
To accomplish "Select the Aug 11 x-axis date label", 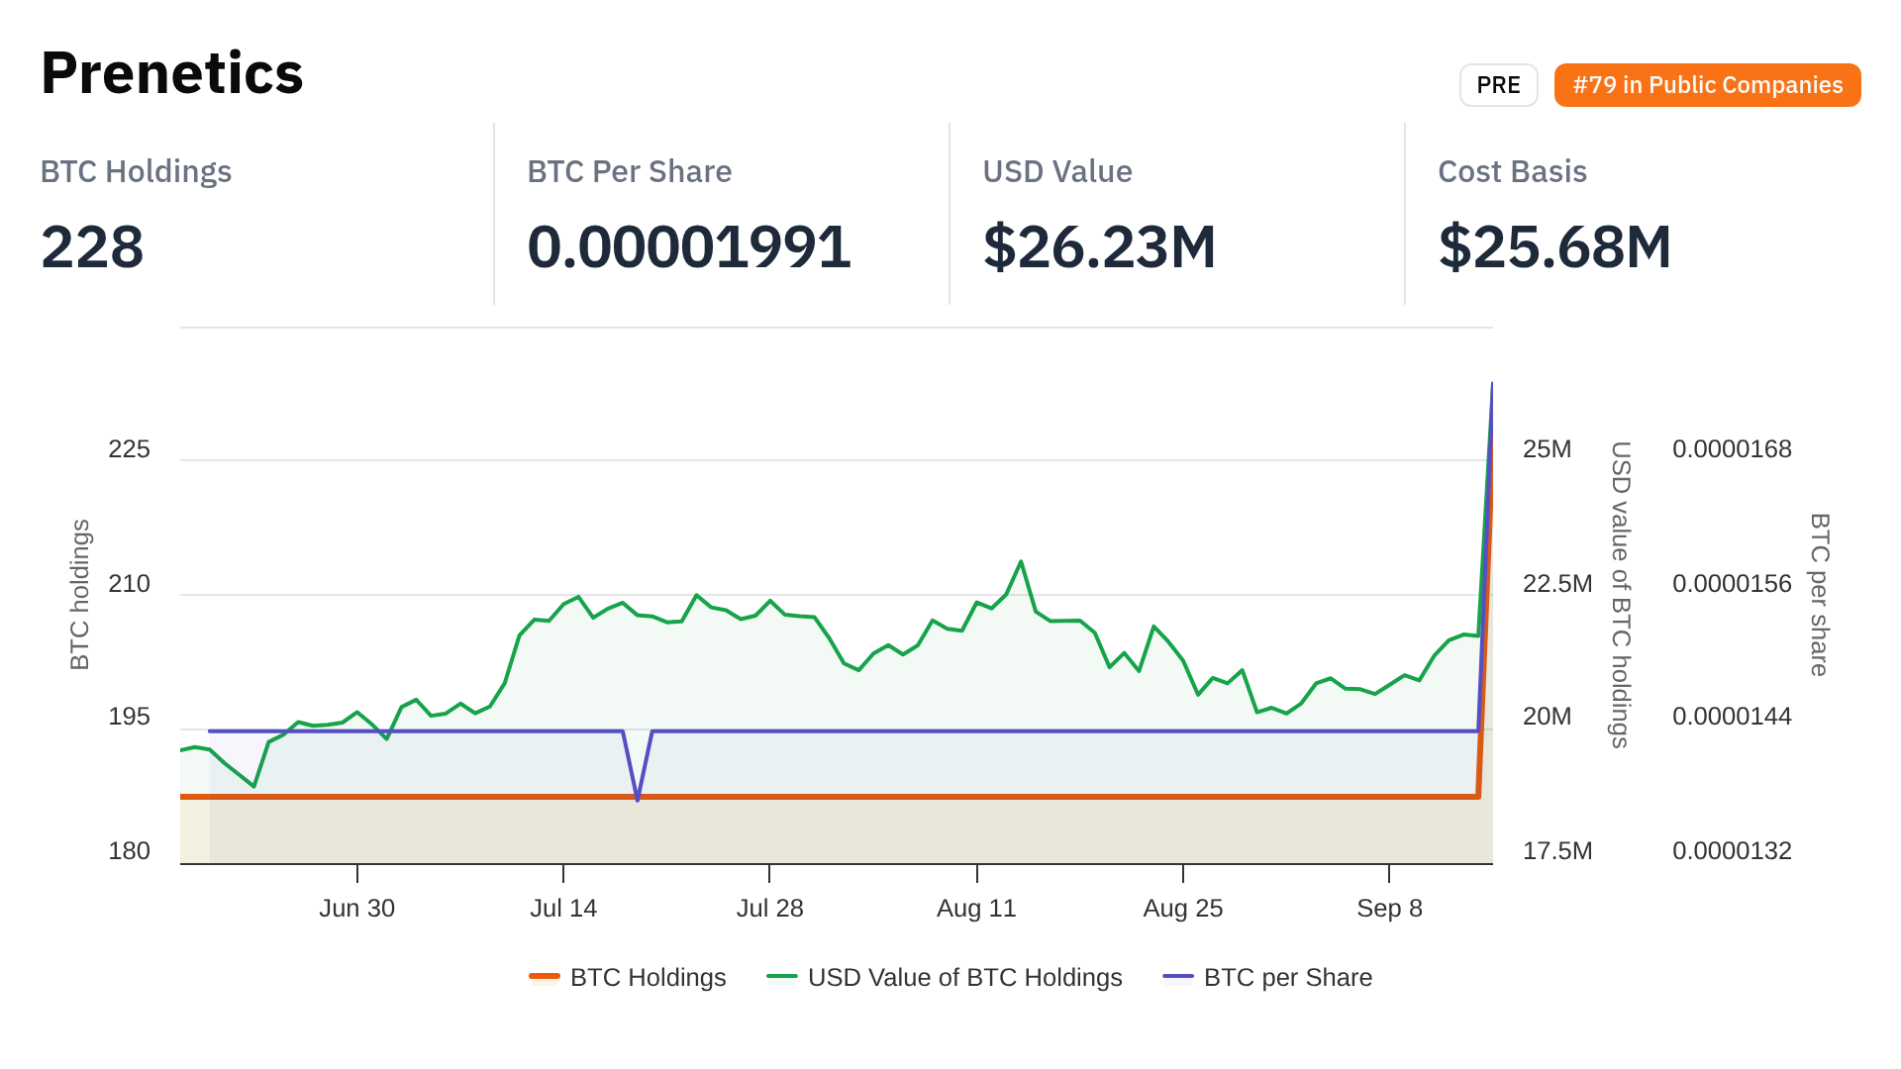I will [x=976, y=908].
